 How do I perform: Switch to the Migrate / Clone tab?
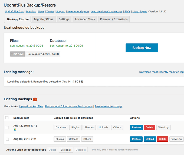tap(44, 19)
